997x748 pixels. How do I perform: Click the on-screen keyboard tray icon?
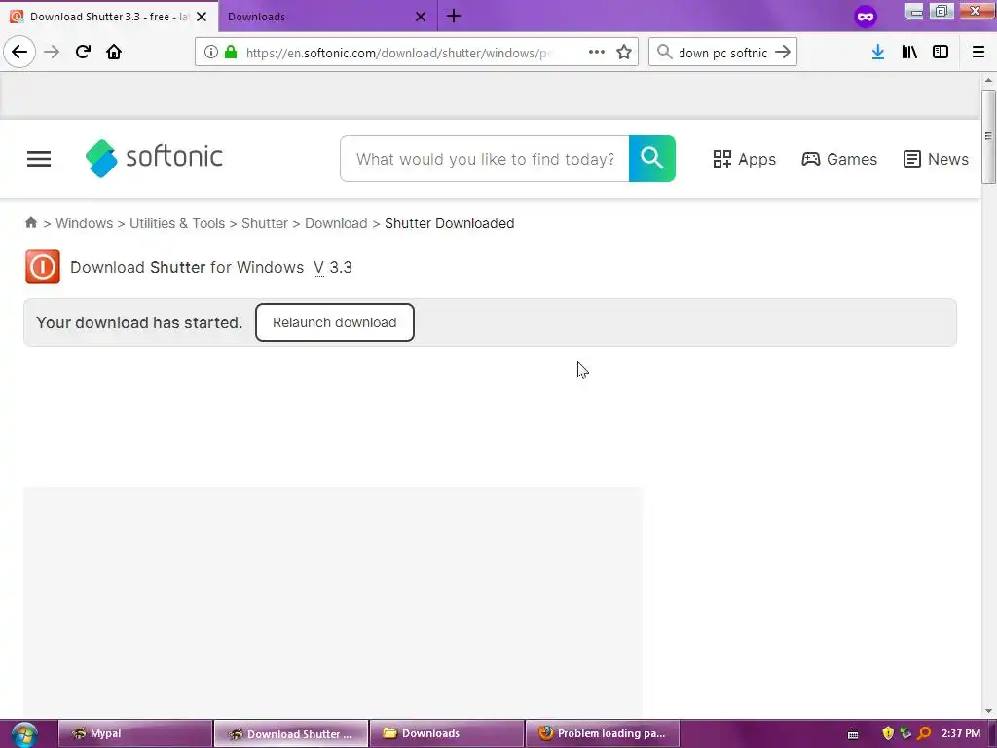point(853,734)
